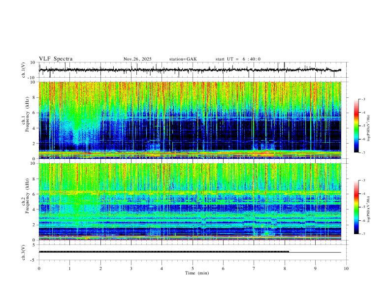Viewport: 390px width, 301px height.
Task: Click the lower PSD color scale bar
Action: point(357,207)
